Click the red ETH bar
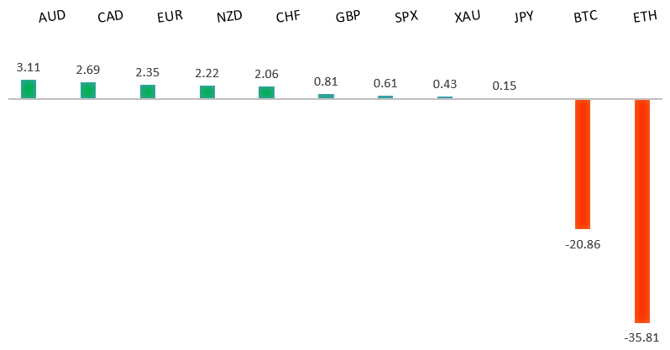 pos(642,211)
